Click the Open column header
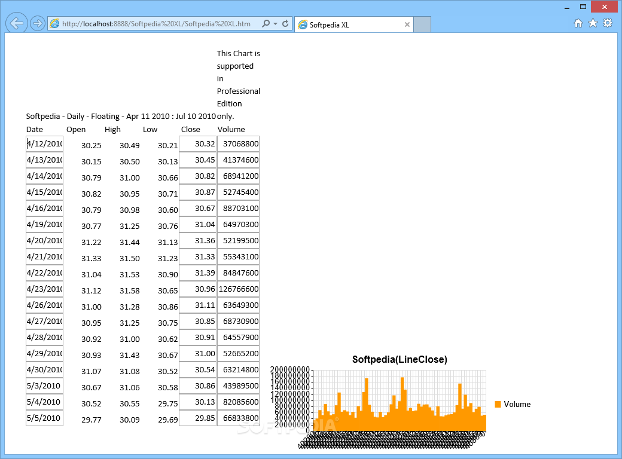 tap(76, 129)
